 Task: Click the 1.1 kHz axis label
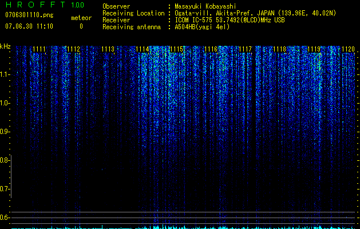(5, 74)
